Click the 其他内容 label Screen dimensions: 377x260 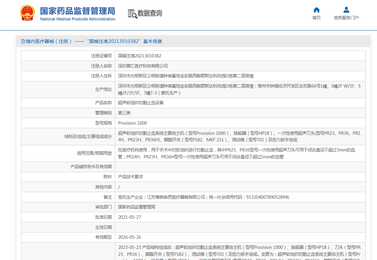click(x=104, y=187)
